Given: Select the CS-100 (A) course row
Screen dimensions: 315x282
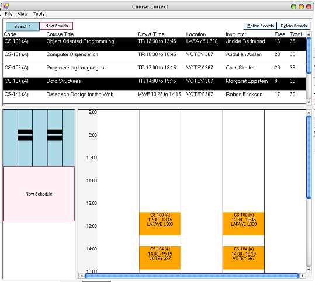Looking at the screenshot, I should (154, 44).
